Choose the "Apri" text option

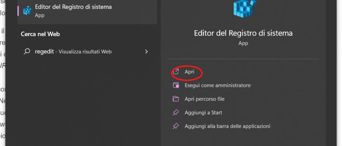pos(189,72)
